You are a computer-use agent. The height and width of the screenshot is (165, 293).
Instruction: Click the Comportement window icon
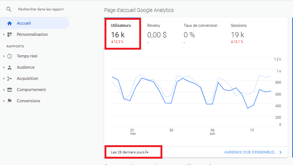pyautogui.click(x=10, y=90)
